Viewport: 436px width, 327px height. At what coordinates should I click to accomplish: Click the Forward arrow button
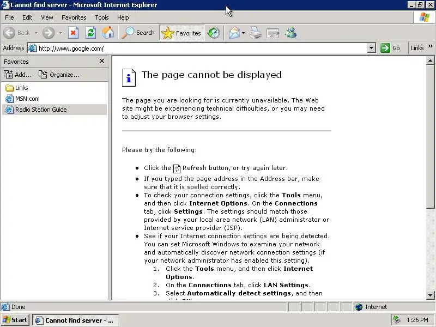(x=49, y=33)
